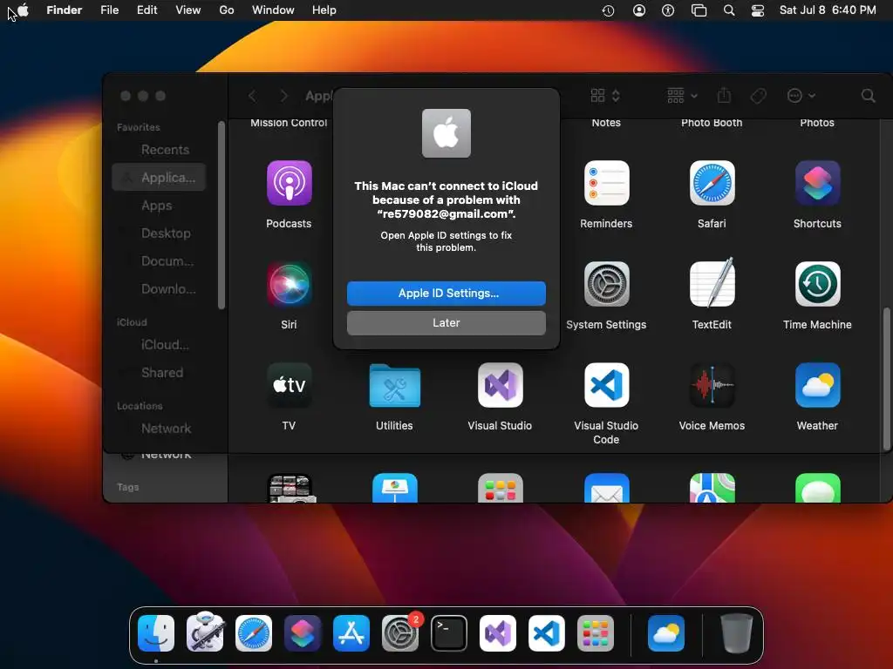Image resolution: width=893 pixels, height=669 pixels.
Task: Open the Help menu
Action: click(324, 10)
